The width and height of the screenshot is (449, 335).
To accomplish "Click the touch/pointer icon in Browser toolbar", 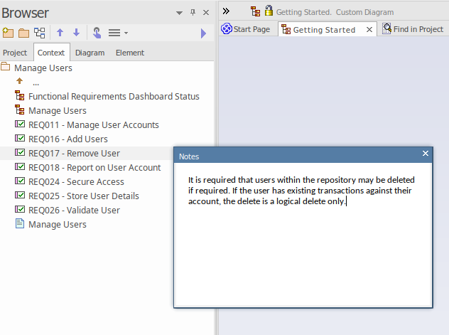I will (x=97, y=33).
